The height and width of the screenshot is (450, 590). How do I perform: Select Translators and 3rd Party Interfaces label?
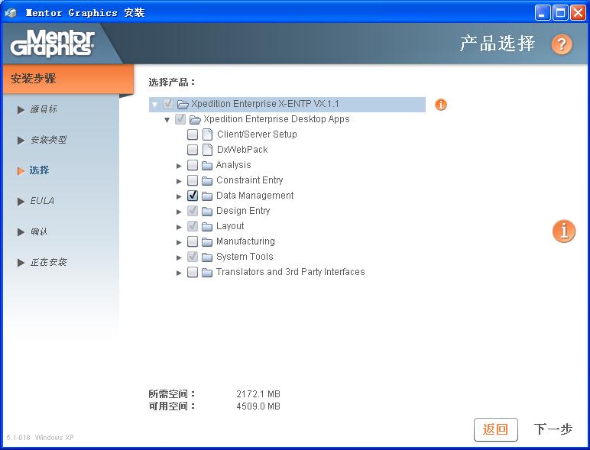(290, 272)
